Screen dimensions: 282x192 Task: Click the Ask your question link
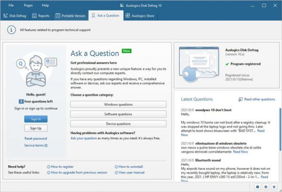(84, 138)
